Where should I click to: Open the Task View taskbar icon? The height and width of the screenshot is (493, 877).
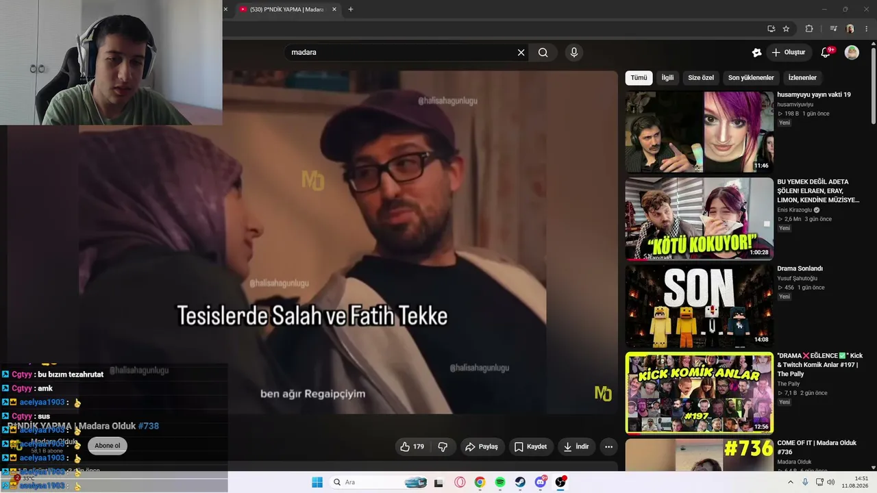pos(438,482)
